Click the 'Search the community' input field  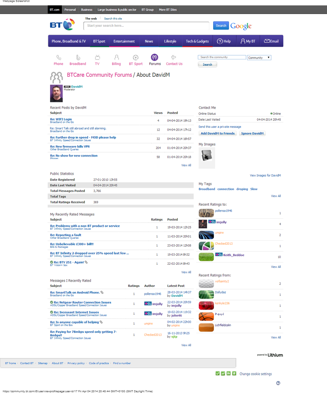coord(222,57)
